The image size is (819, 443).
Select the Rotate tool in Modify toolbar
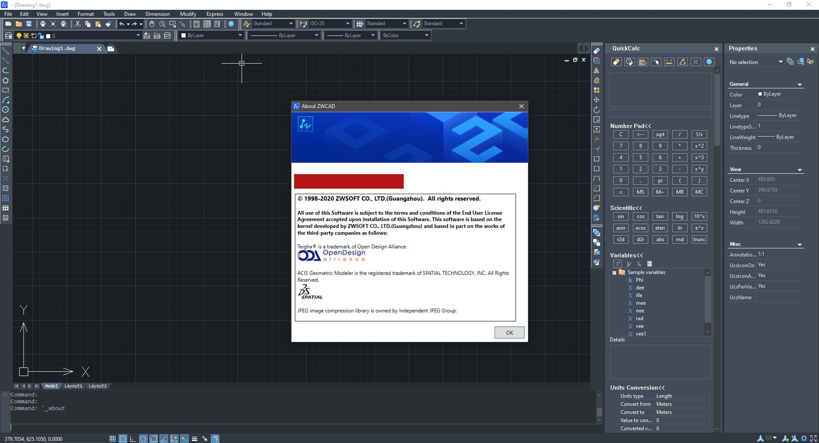click(597, 110)
